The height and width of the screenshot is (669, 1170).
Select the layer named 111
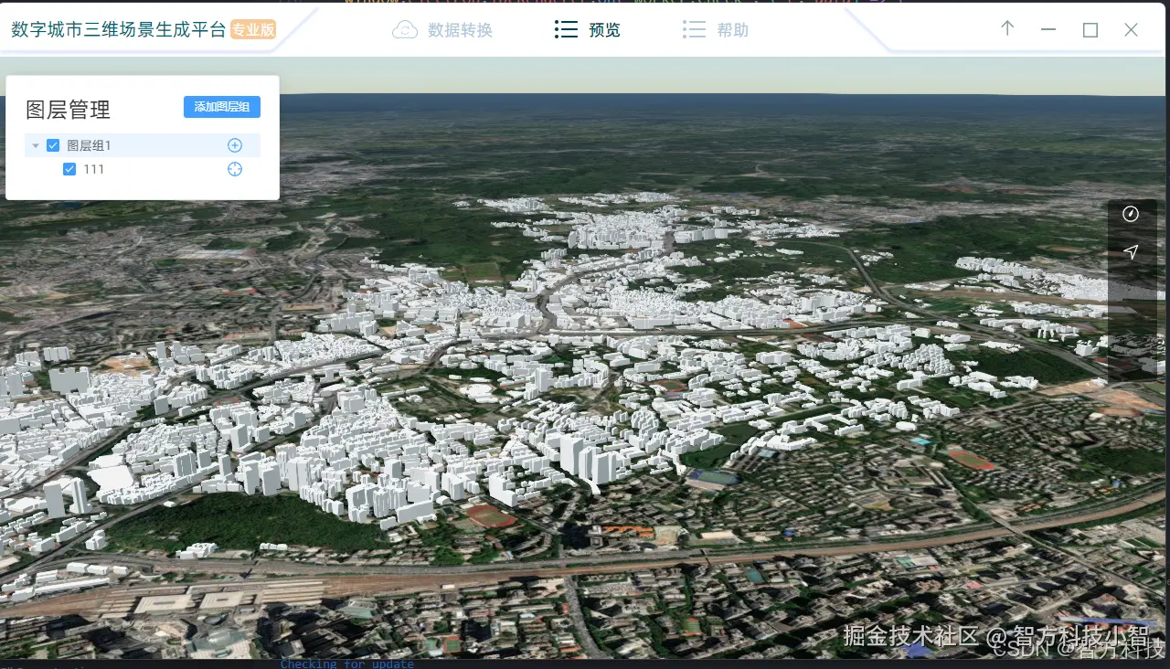(x=93, y=169)
